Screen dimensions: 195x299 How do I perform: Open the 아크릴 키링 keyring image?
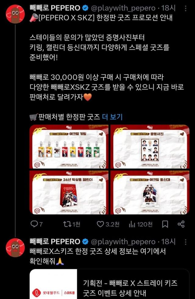[69, 147]
